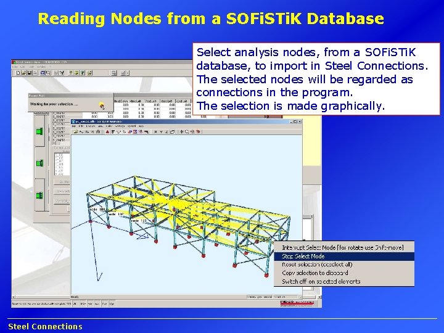The image size is (444, 333).
Task: Choose Switch off on selected elements
Action: pyautogui.click(x=321, y=281)
